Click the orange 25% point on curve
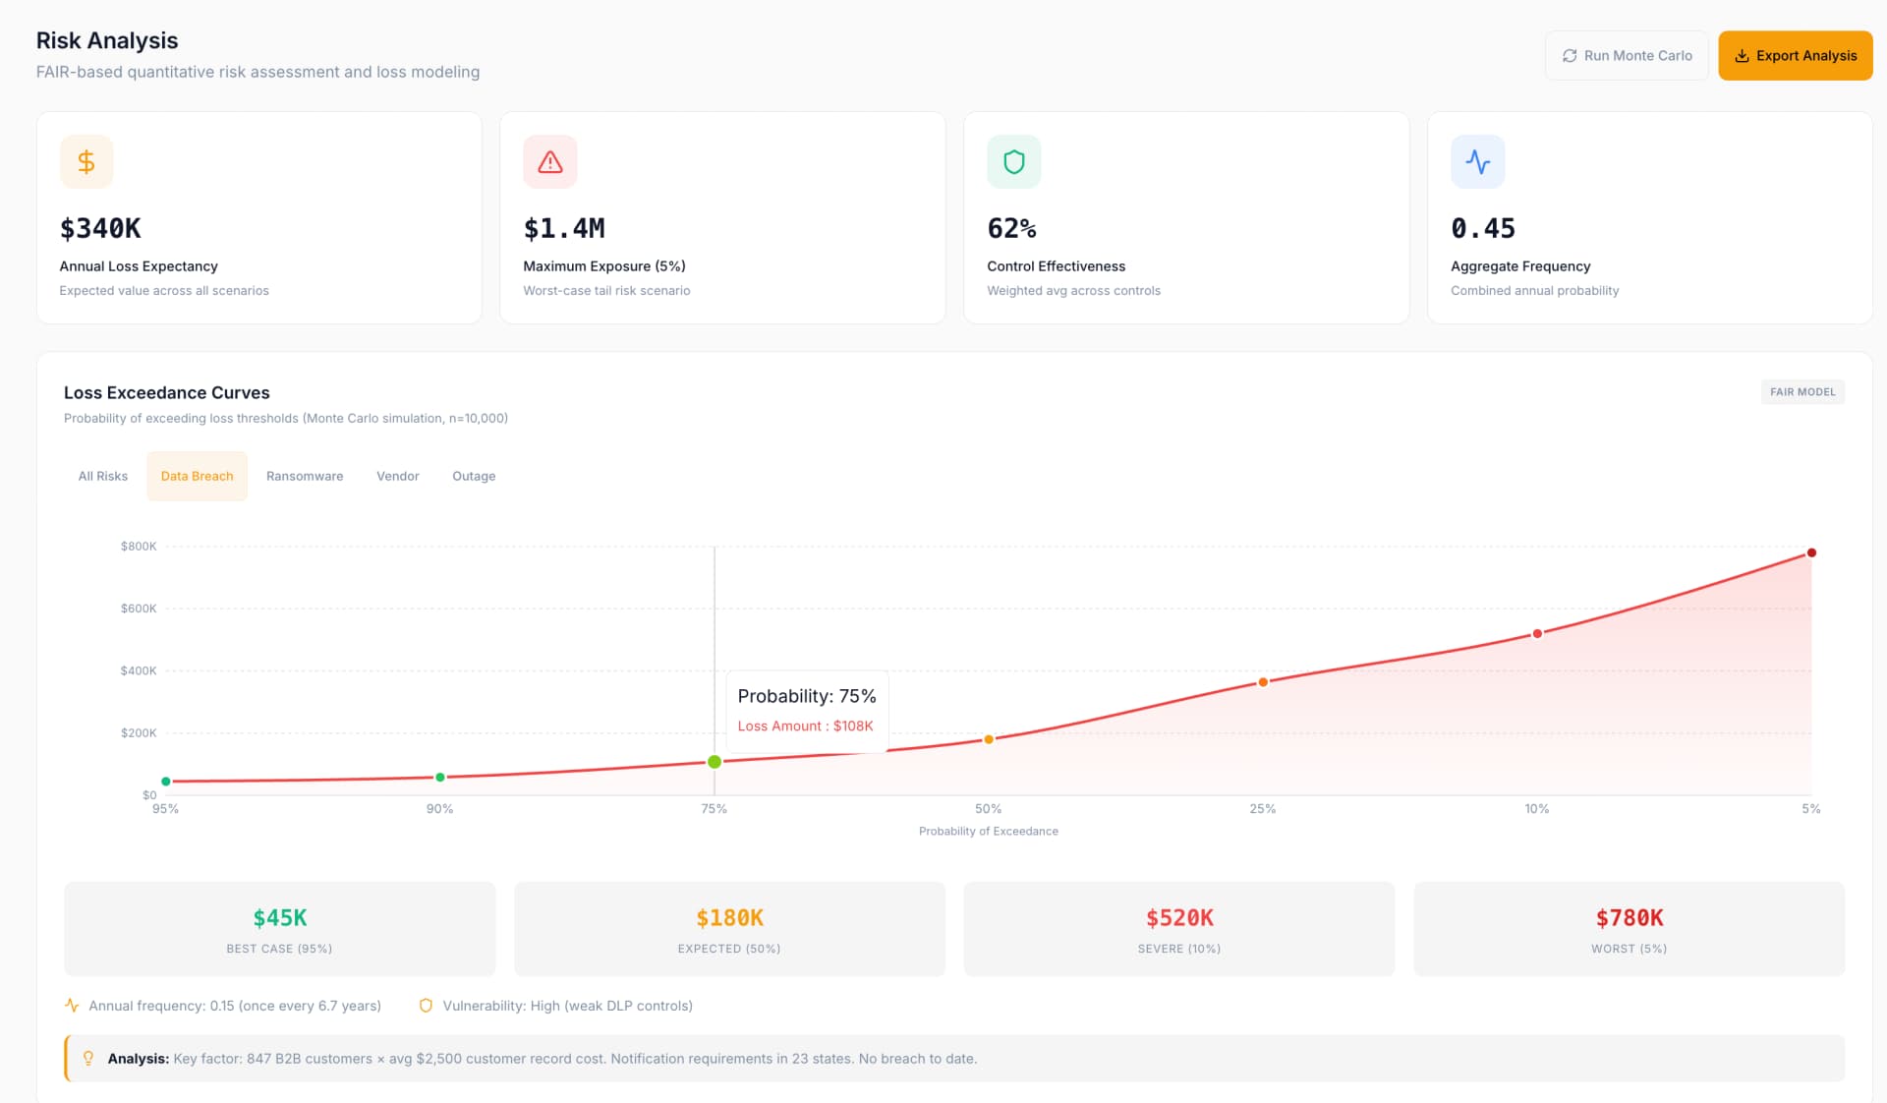 1263,682
